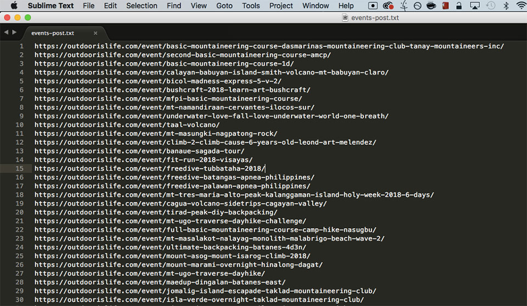Click the basic-mountaineering-course-1d URL line
The image size is (527, 306).
tap(164, 64)
